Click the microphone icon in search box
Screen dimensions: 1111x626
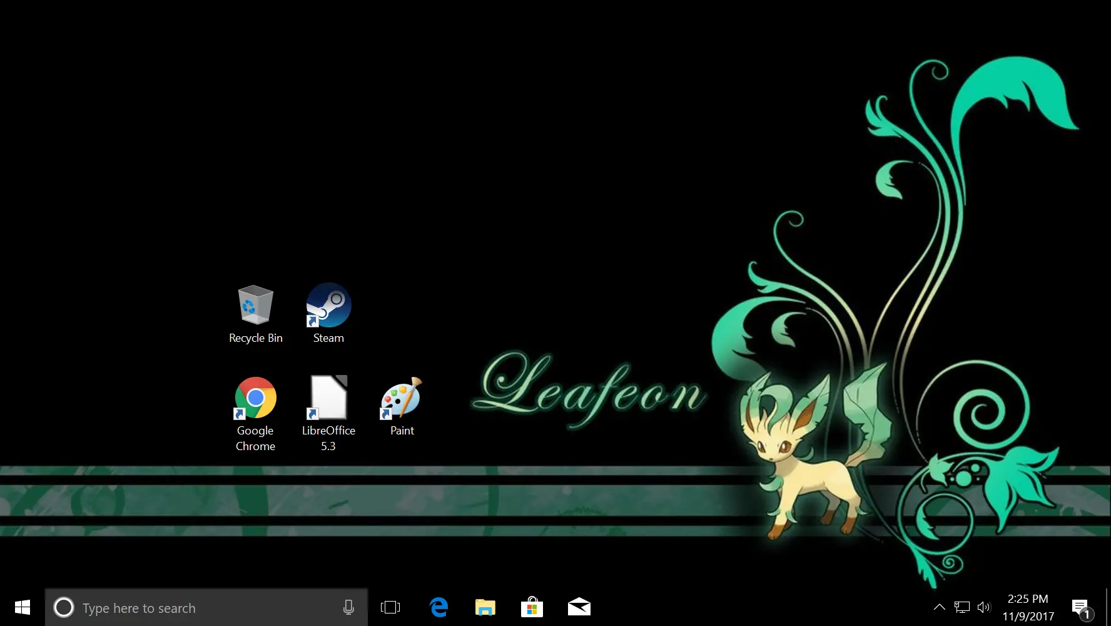348,607
